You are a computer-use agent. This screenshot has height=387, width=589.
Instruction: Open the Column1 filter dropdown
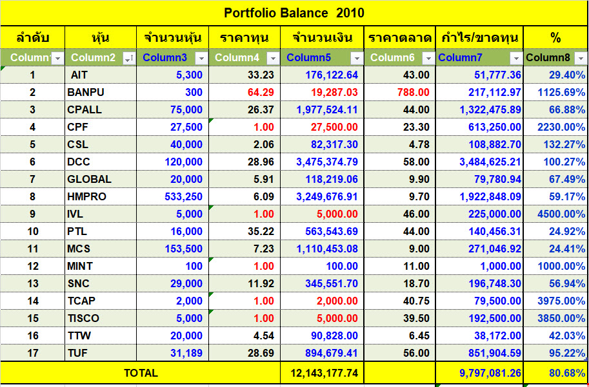pos(58,58)
